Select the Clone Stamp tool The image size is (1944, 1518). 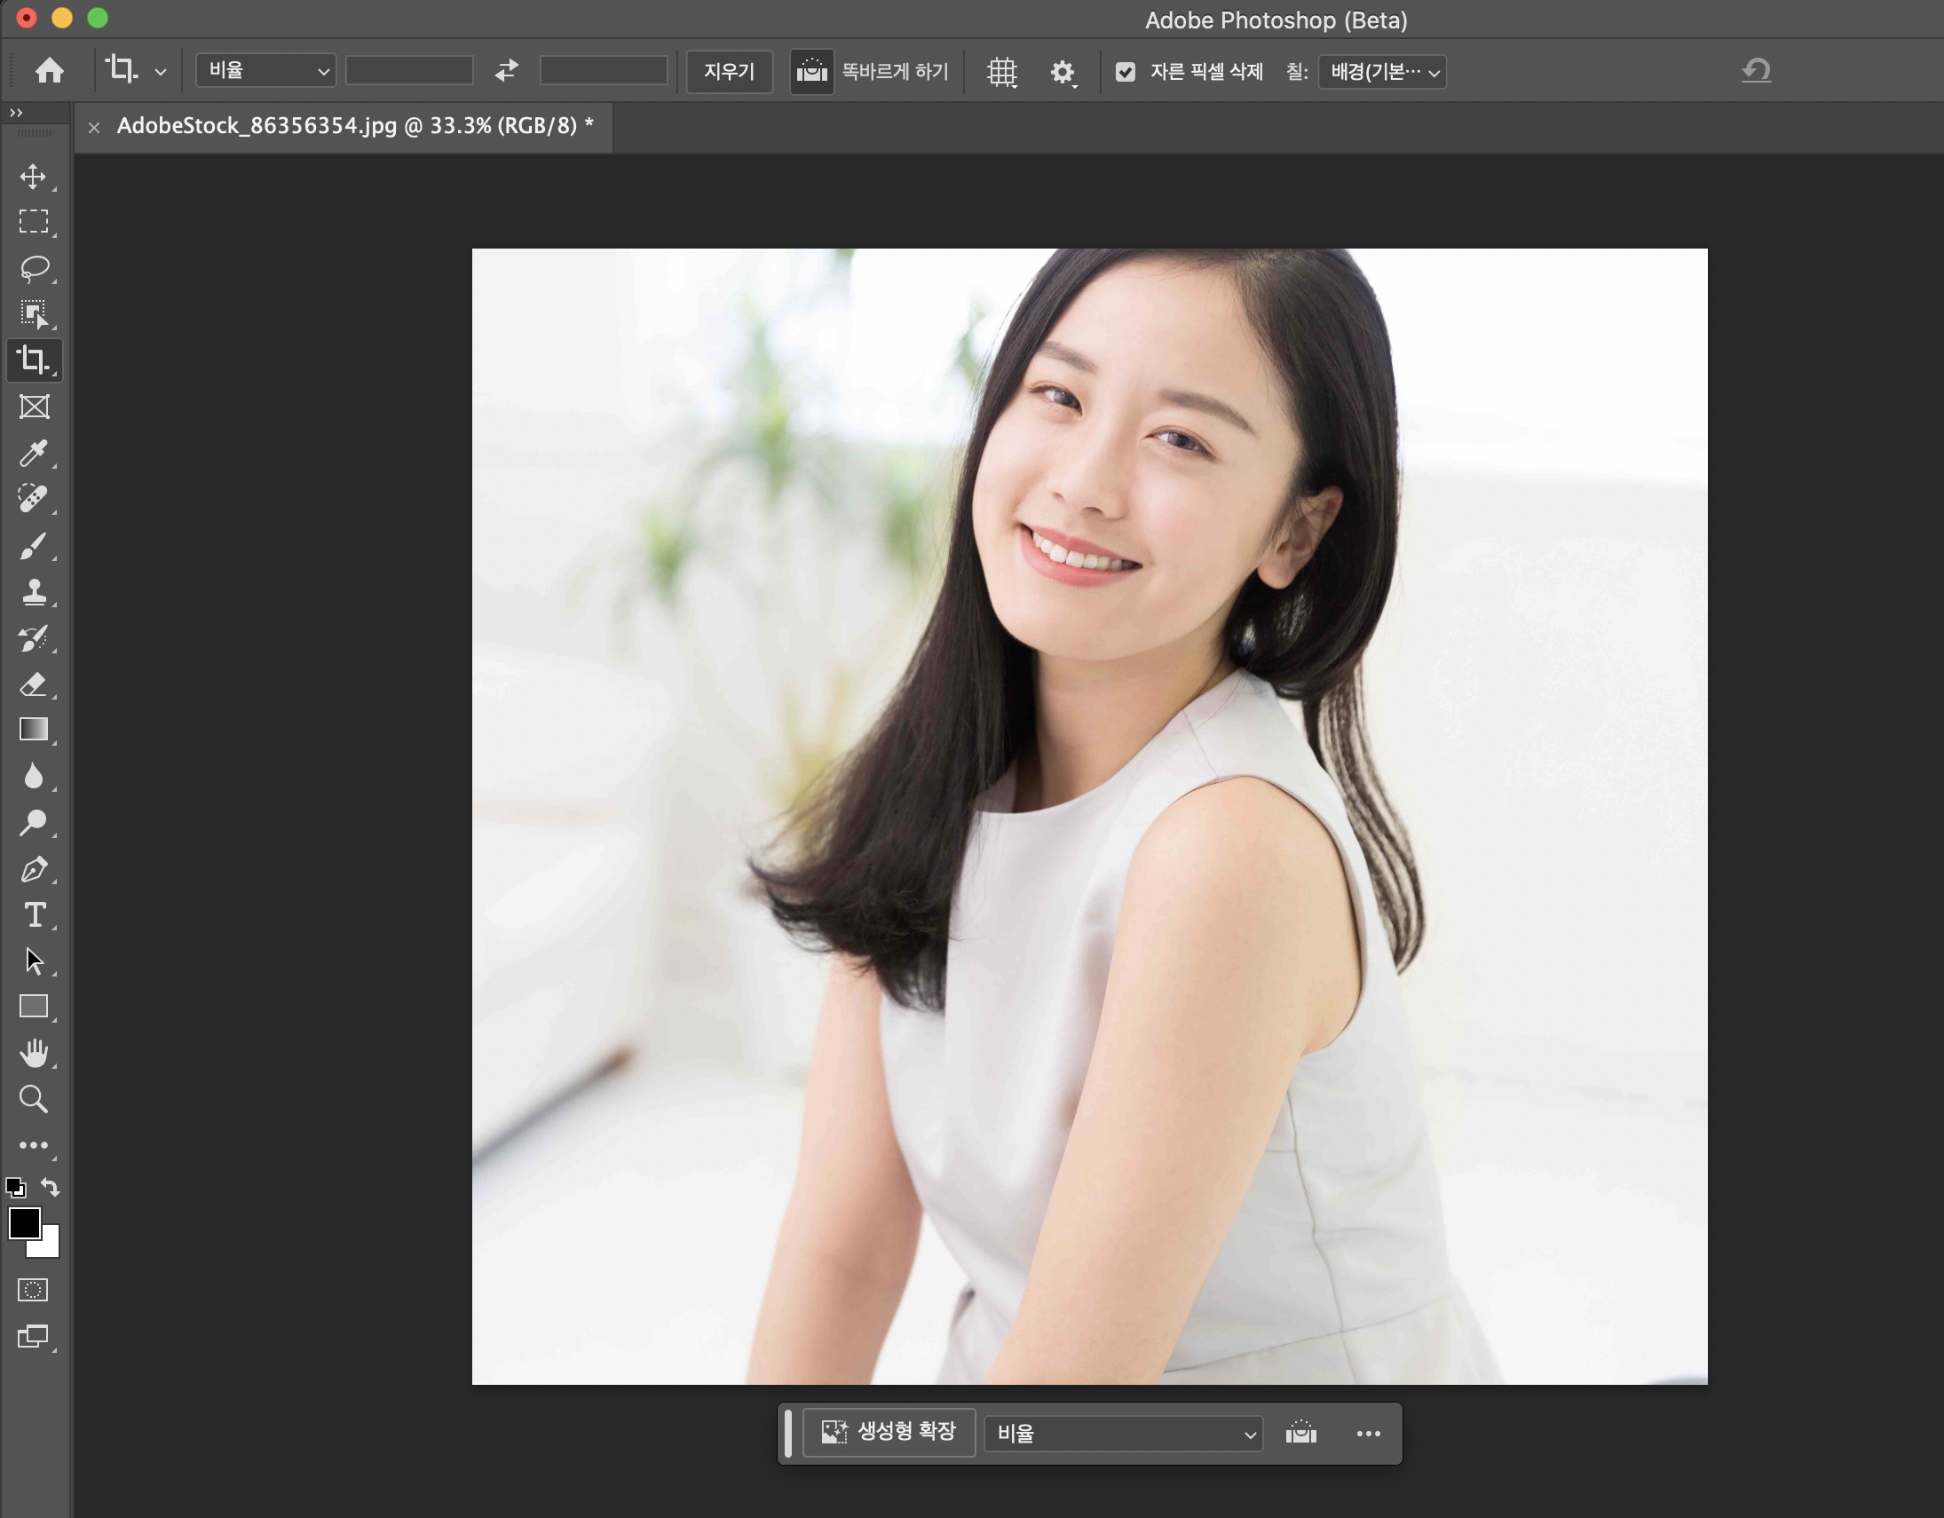[x=34, y=592]
